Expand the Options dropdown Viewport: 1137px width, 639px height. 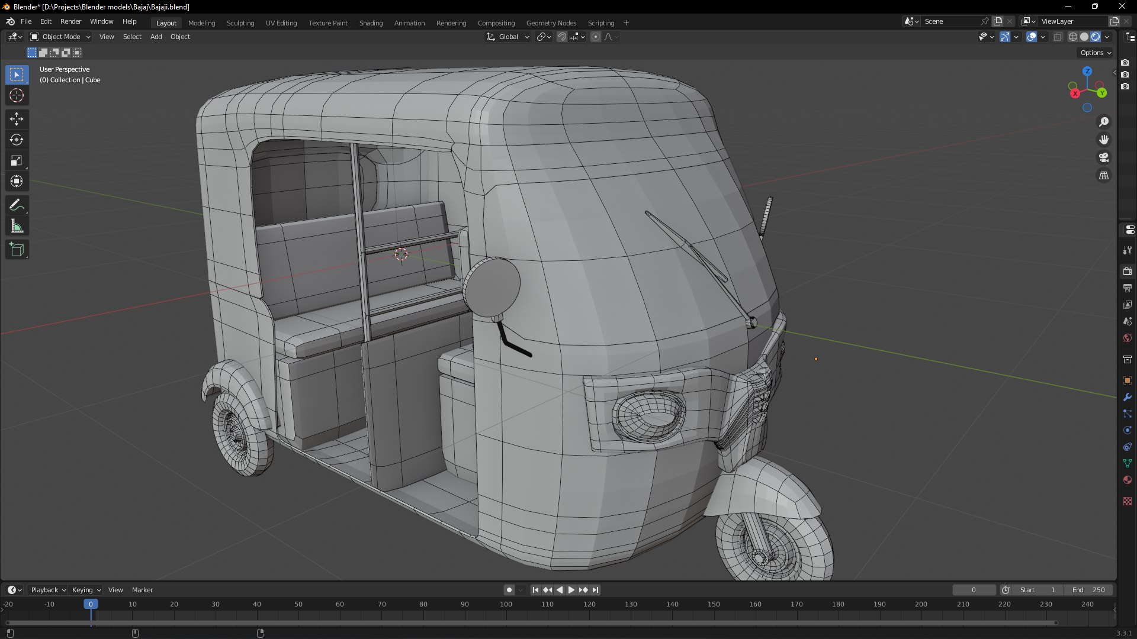(x=1096, y=53)
